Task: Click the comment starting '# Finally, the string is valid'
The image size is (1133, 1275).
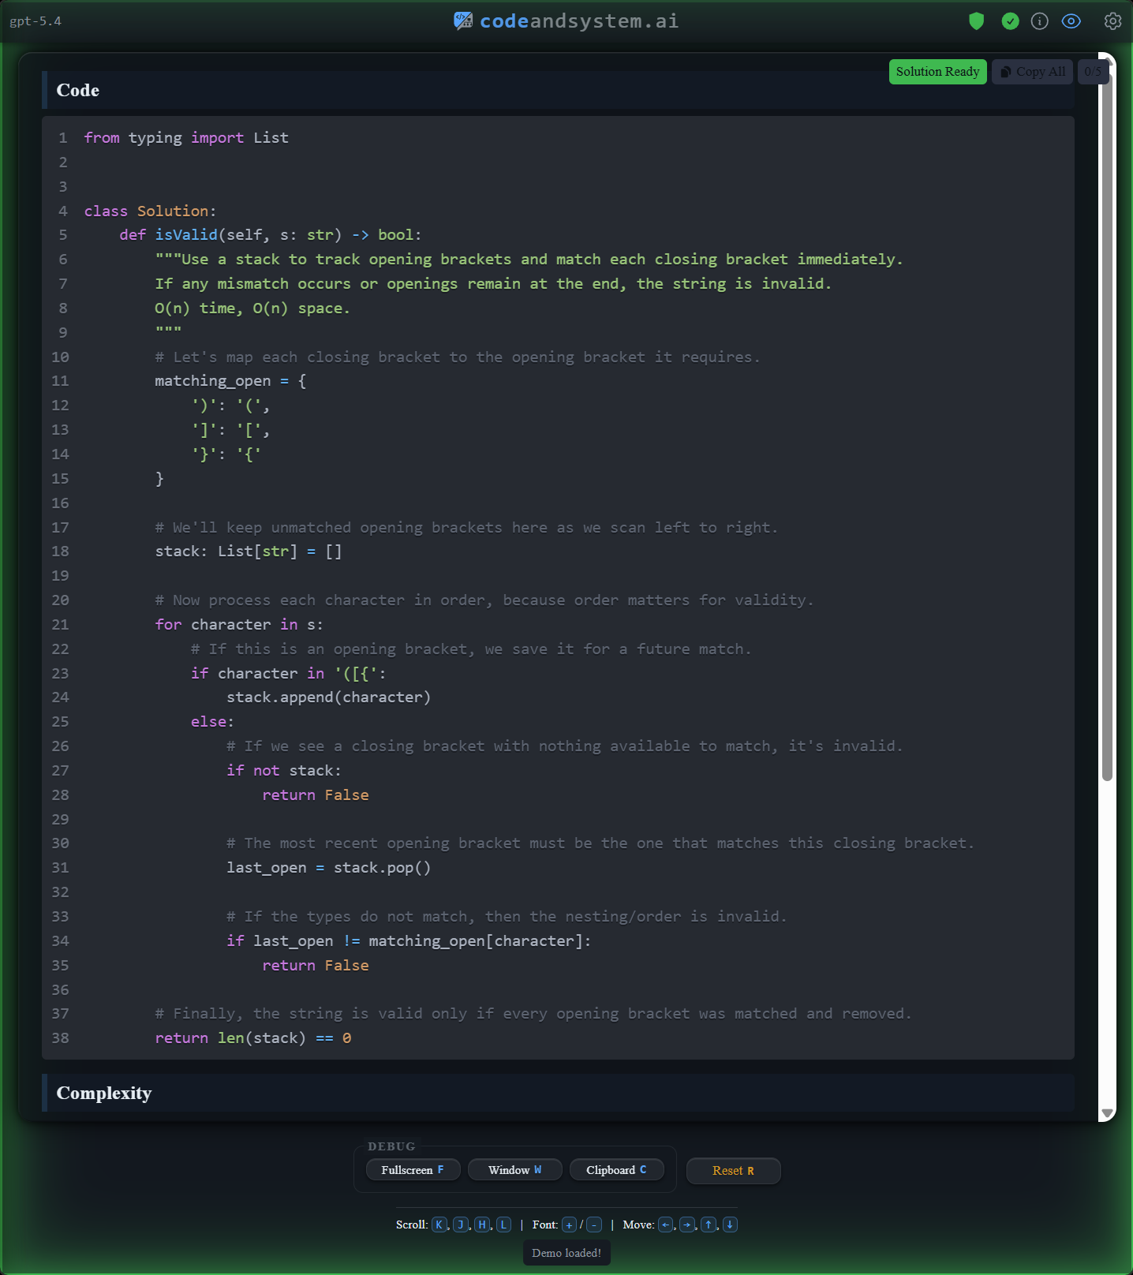Action: [533, 1014]
